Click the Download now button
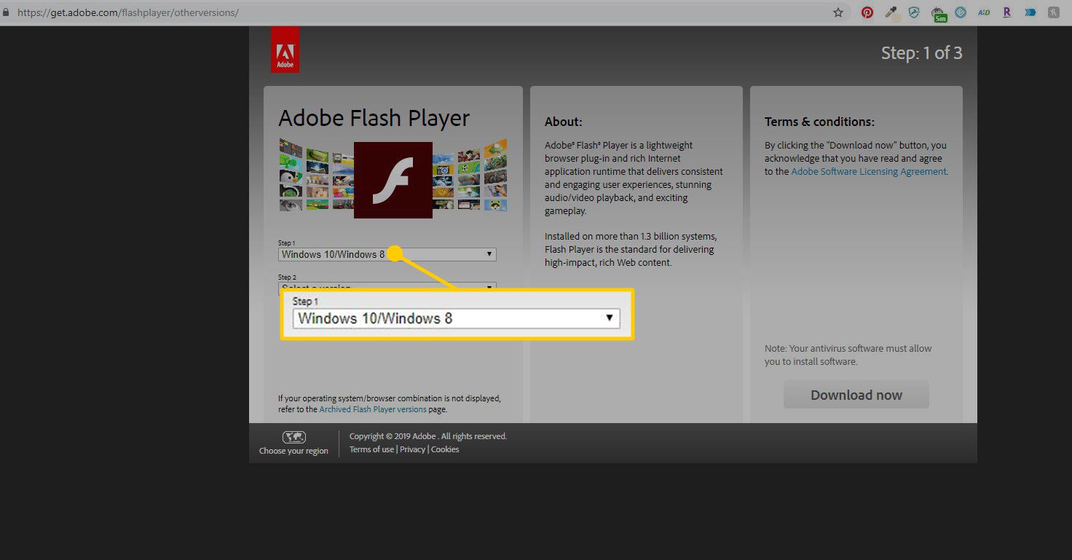Screen dimensions: 1072x560 click(856, 395)
